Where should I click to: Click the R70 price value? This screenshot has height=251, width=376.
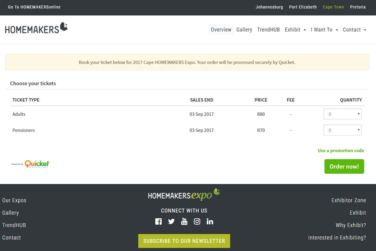click(261, 130)
